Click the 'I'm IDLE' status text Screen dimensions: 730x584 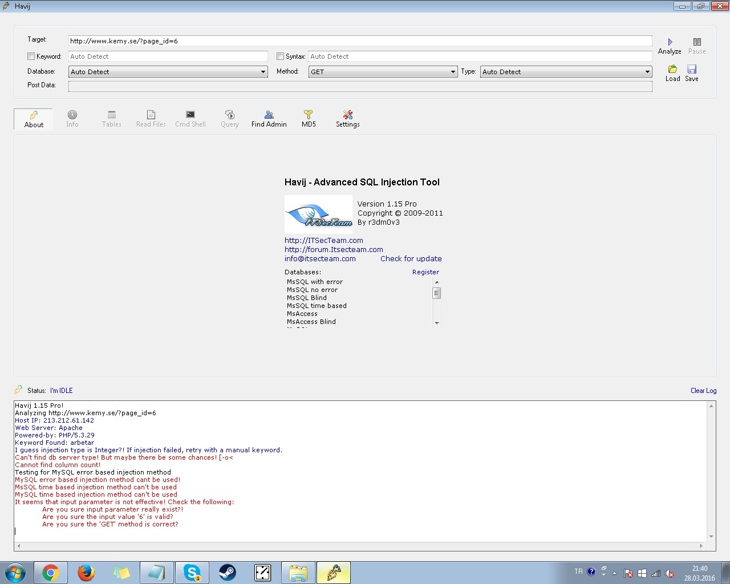[x=62, y=391]
